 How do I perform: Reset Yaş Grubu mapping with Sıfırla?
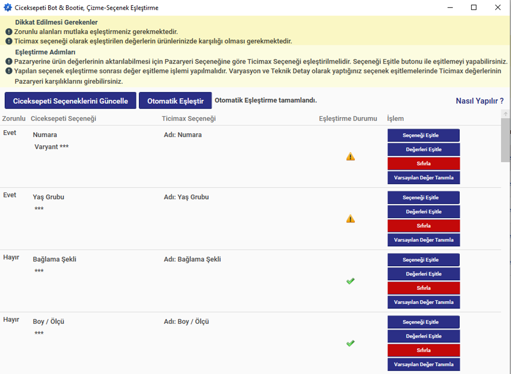click(x=423, y=226)
